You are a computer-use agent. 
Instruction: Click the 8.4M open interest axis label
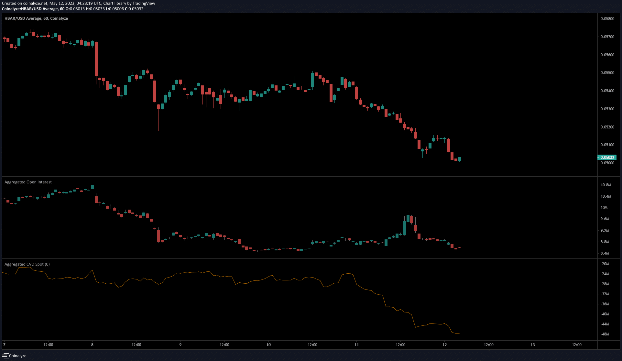click(x=605, y=253)
